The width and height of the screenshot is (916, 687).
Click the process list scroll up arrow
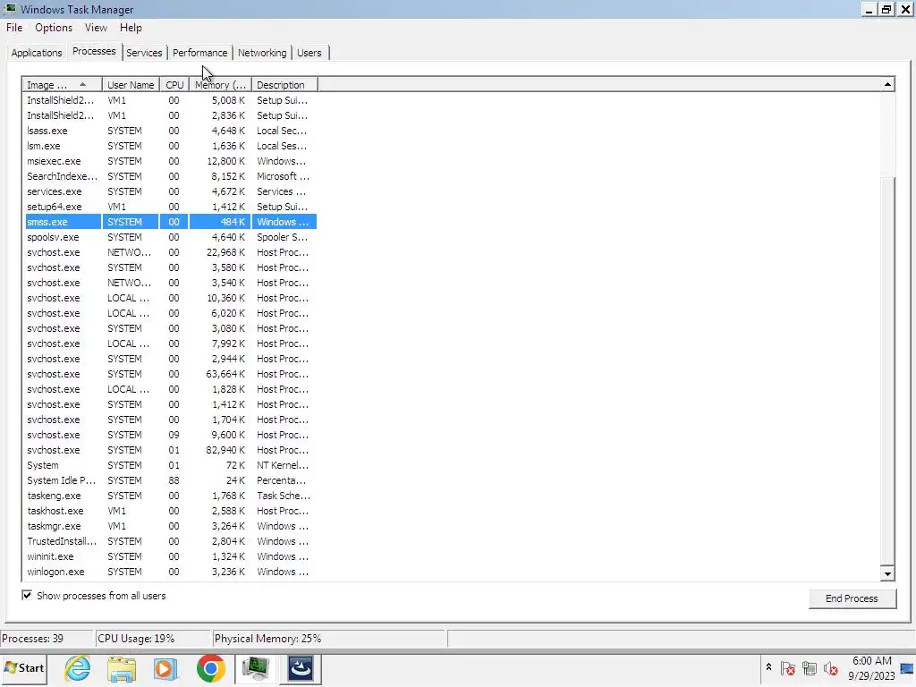(888, 85)
